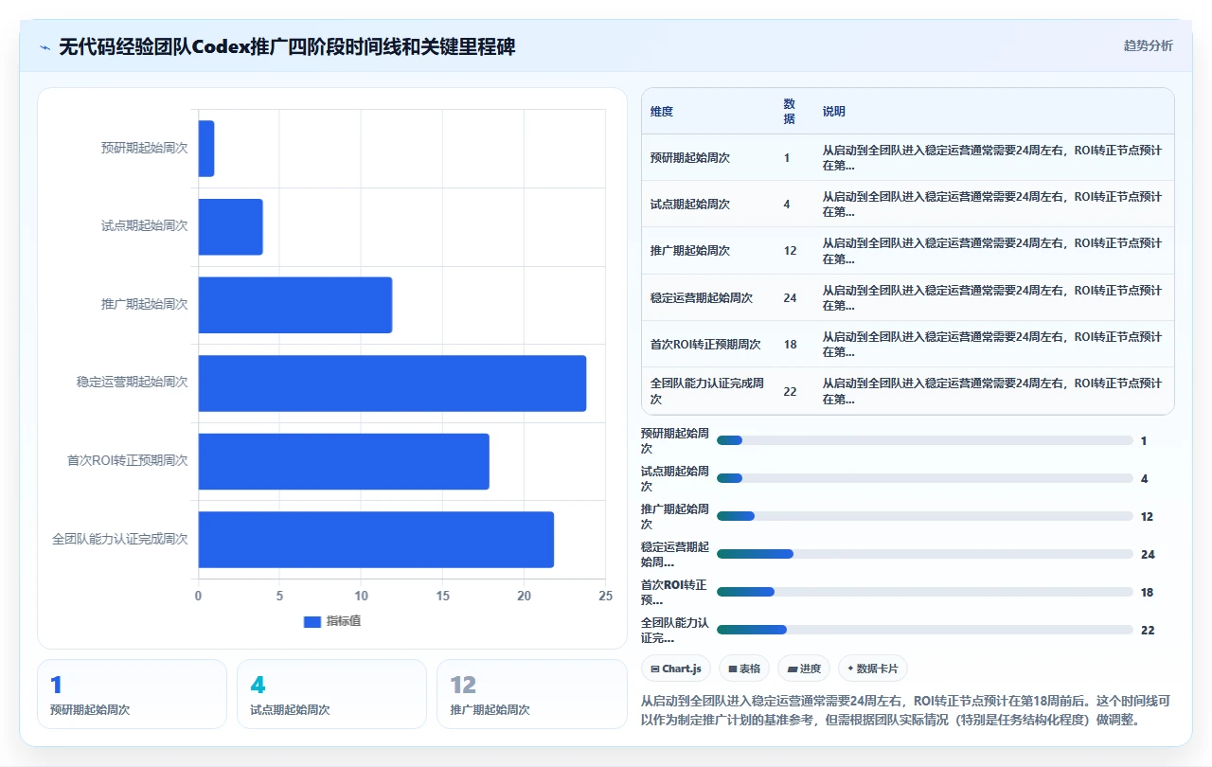Screen dimensions: 1212x767
Task: Click the 推广期起始周次 progress bar
Action: point(925,516)
